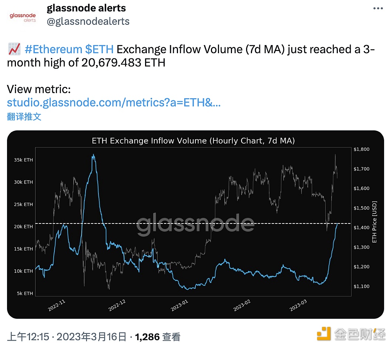This screenshot has width=390, height=345.
Task: Click the $1,800 price axis label
Action: pos(362,149)
